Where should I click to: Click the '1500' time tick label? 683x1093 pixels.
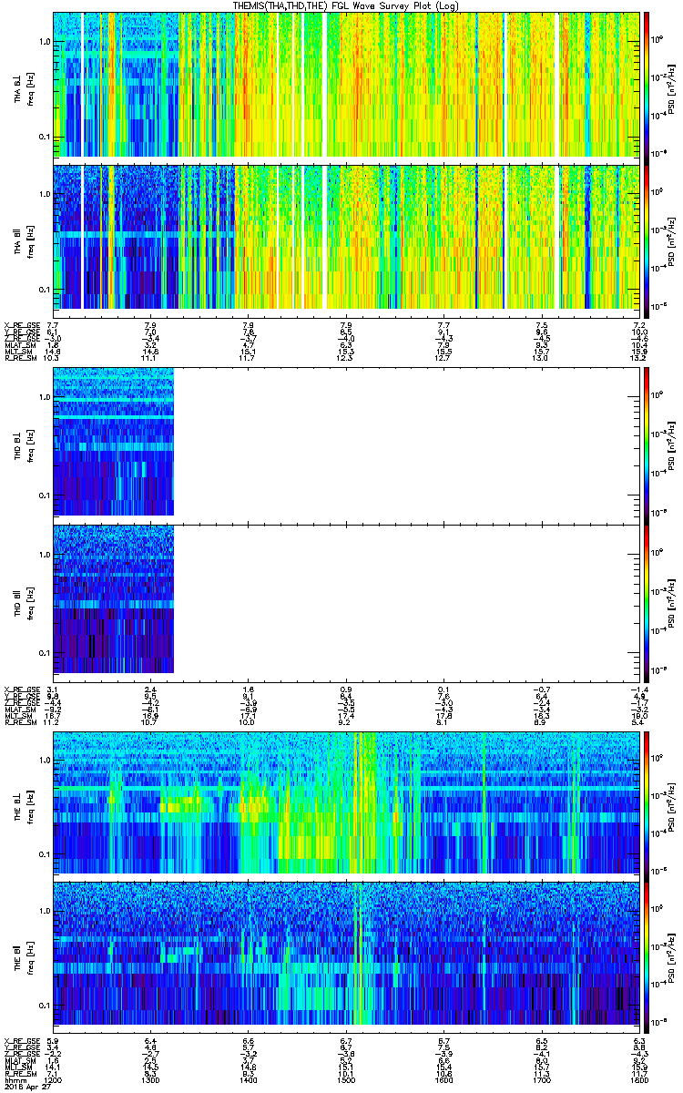(x=346, y=1078)
